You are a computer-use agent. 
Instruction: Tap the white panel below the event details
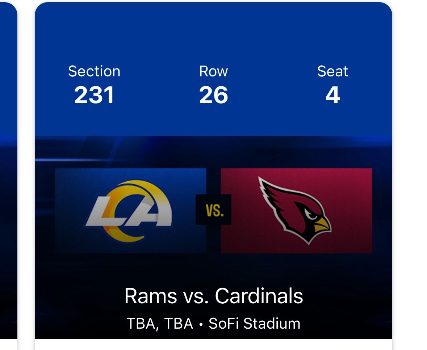pyautogui.click(x=213, y=345)
